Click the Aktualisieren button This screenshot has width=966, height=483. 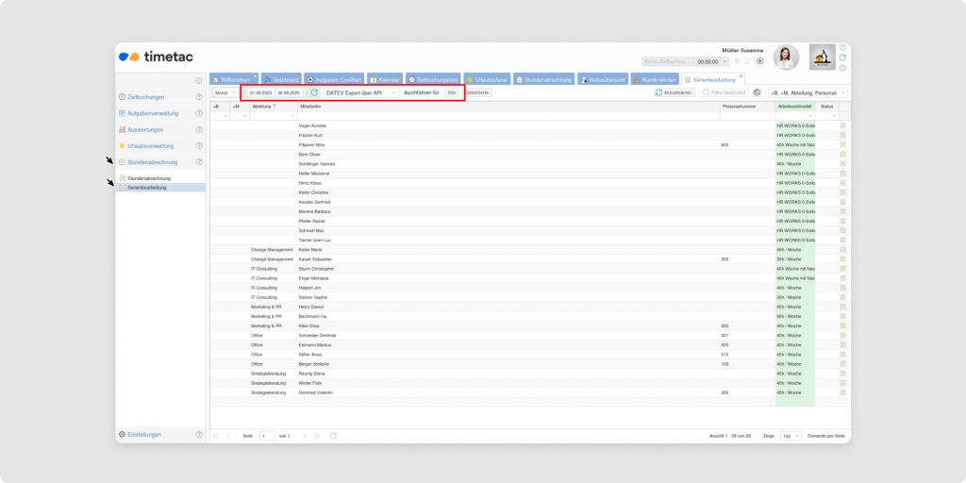click(675, 92)
